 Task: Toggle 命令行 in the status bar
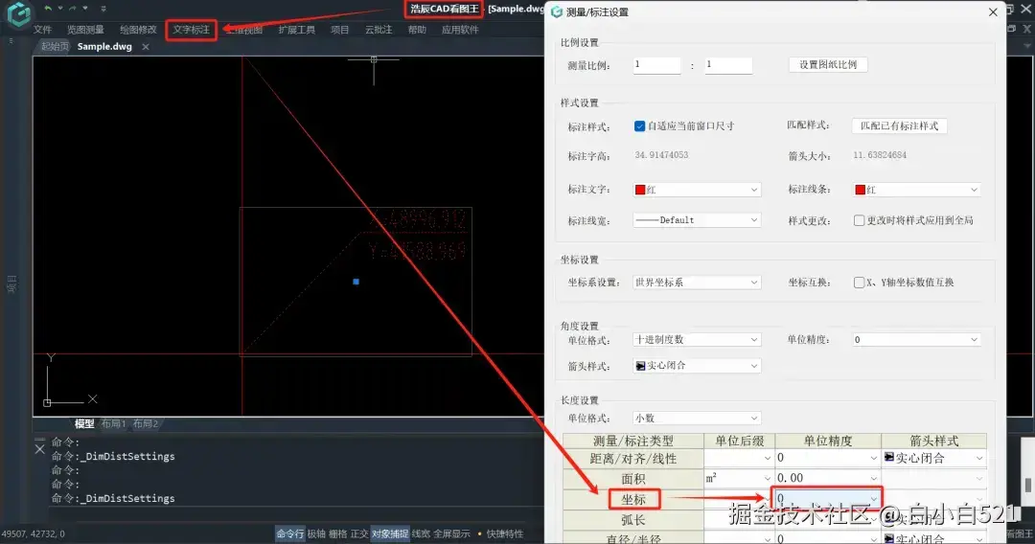(289, 533)
